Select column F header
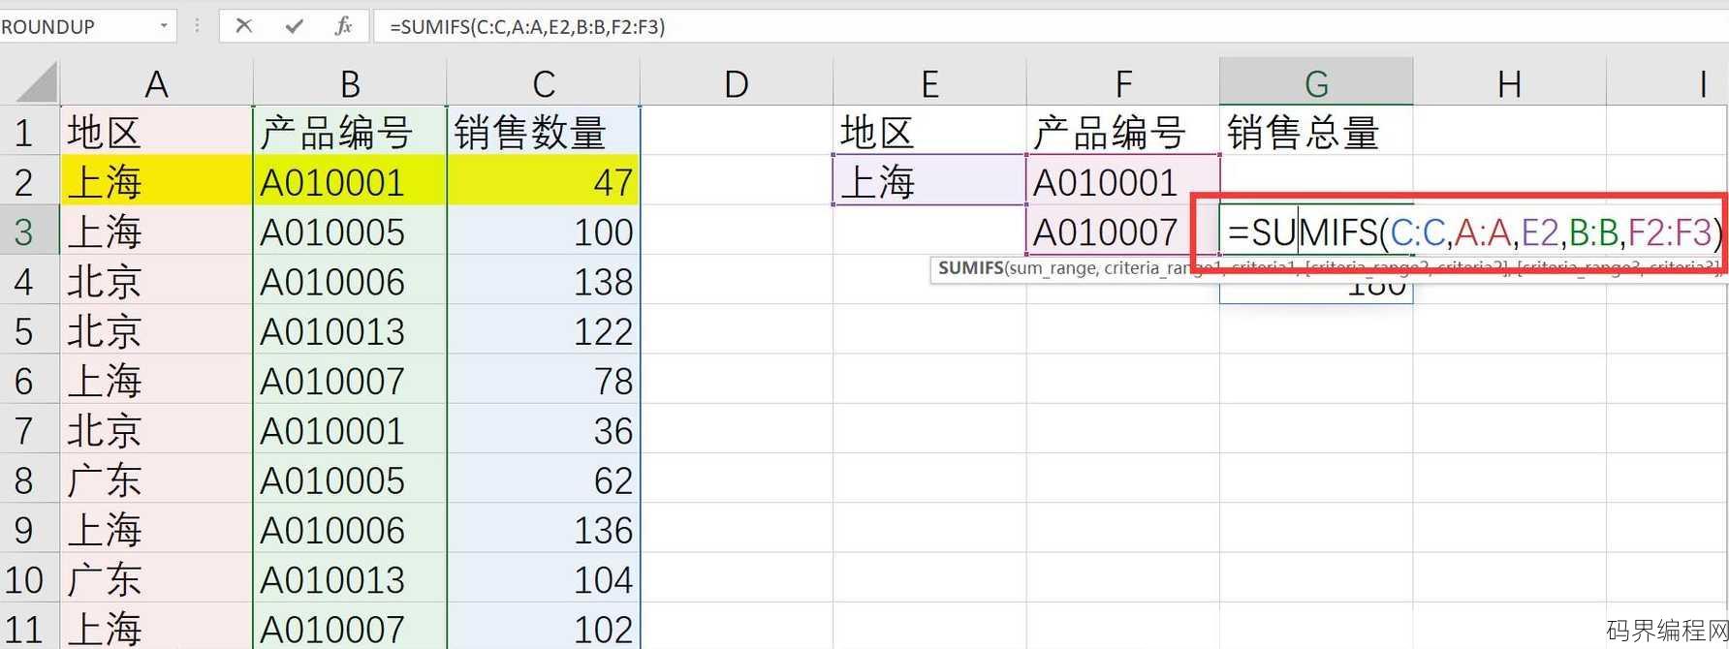 (x=1123, y=83)
